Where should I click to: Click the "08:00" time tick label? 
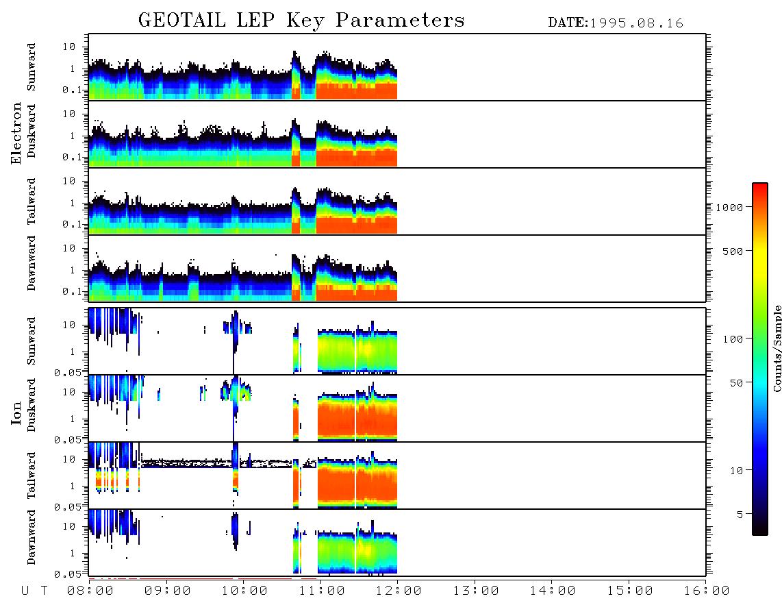(90, 591)
